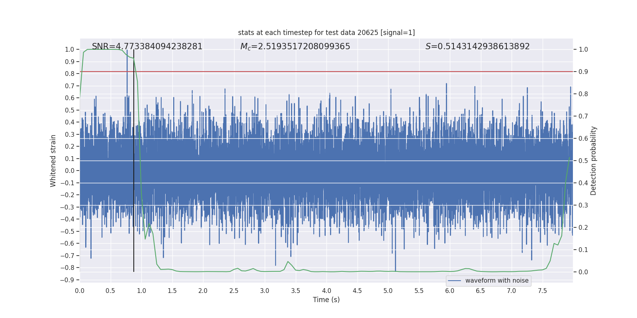Click the red horizontal threshold line
This screenshot has height=318, width=637.
318,72
